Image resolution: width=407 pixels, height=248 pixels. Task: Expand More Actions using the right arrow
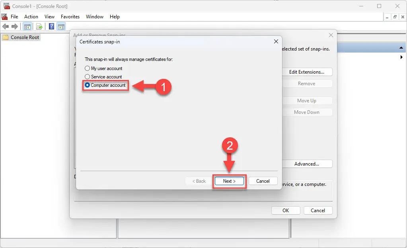(x=401, y=57)
